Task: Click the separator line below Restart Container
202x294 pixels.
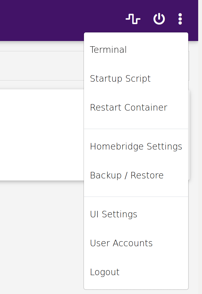Action: [x=136, y=129]
